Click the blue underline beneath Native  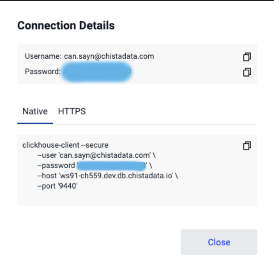click(35, 123)
